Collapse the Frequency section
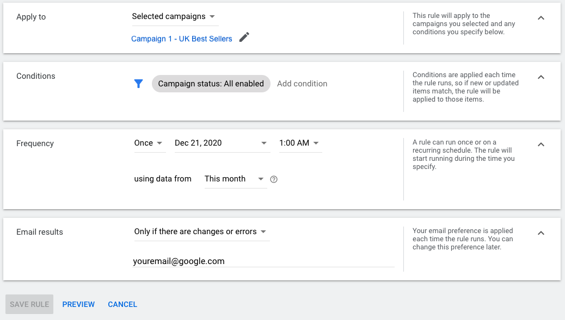 click(x=541, y=145)
